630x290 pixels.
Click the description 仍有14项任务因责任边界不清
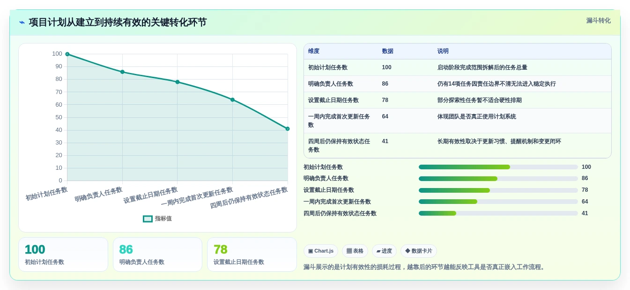click(497, 84)
